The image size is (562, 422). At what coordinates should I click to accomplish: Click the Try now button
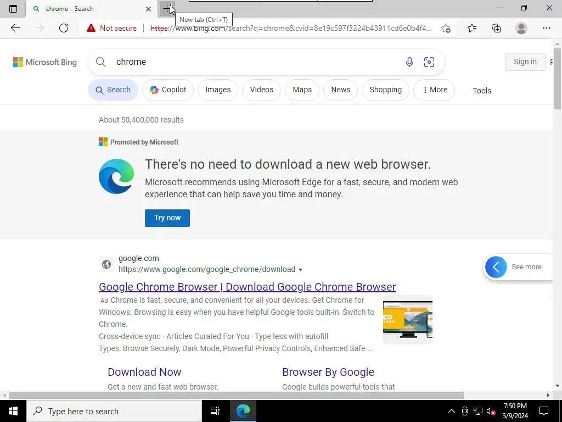point(167,218)
